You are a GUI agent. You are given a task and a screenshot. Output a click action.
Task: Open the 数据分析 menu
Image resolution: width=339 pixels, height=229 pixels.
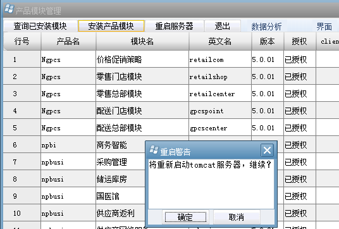pos(266,27)
